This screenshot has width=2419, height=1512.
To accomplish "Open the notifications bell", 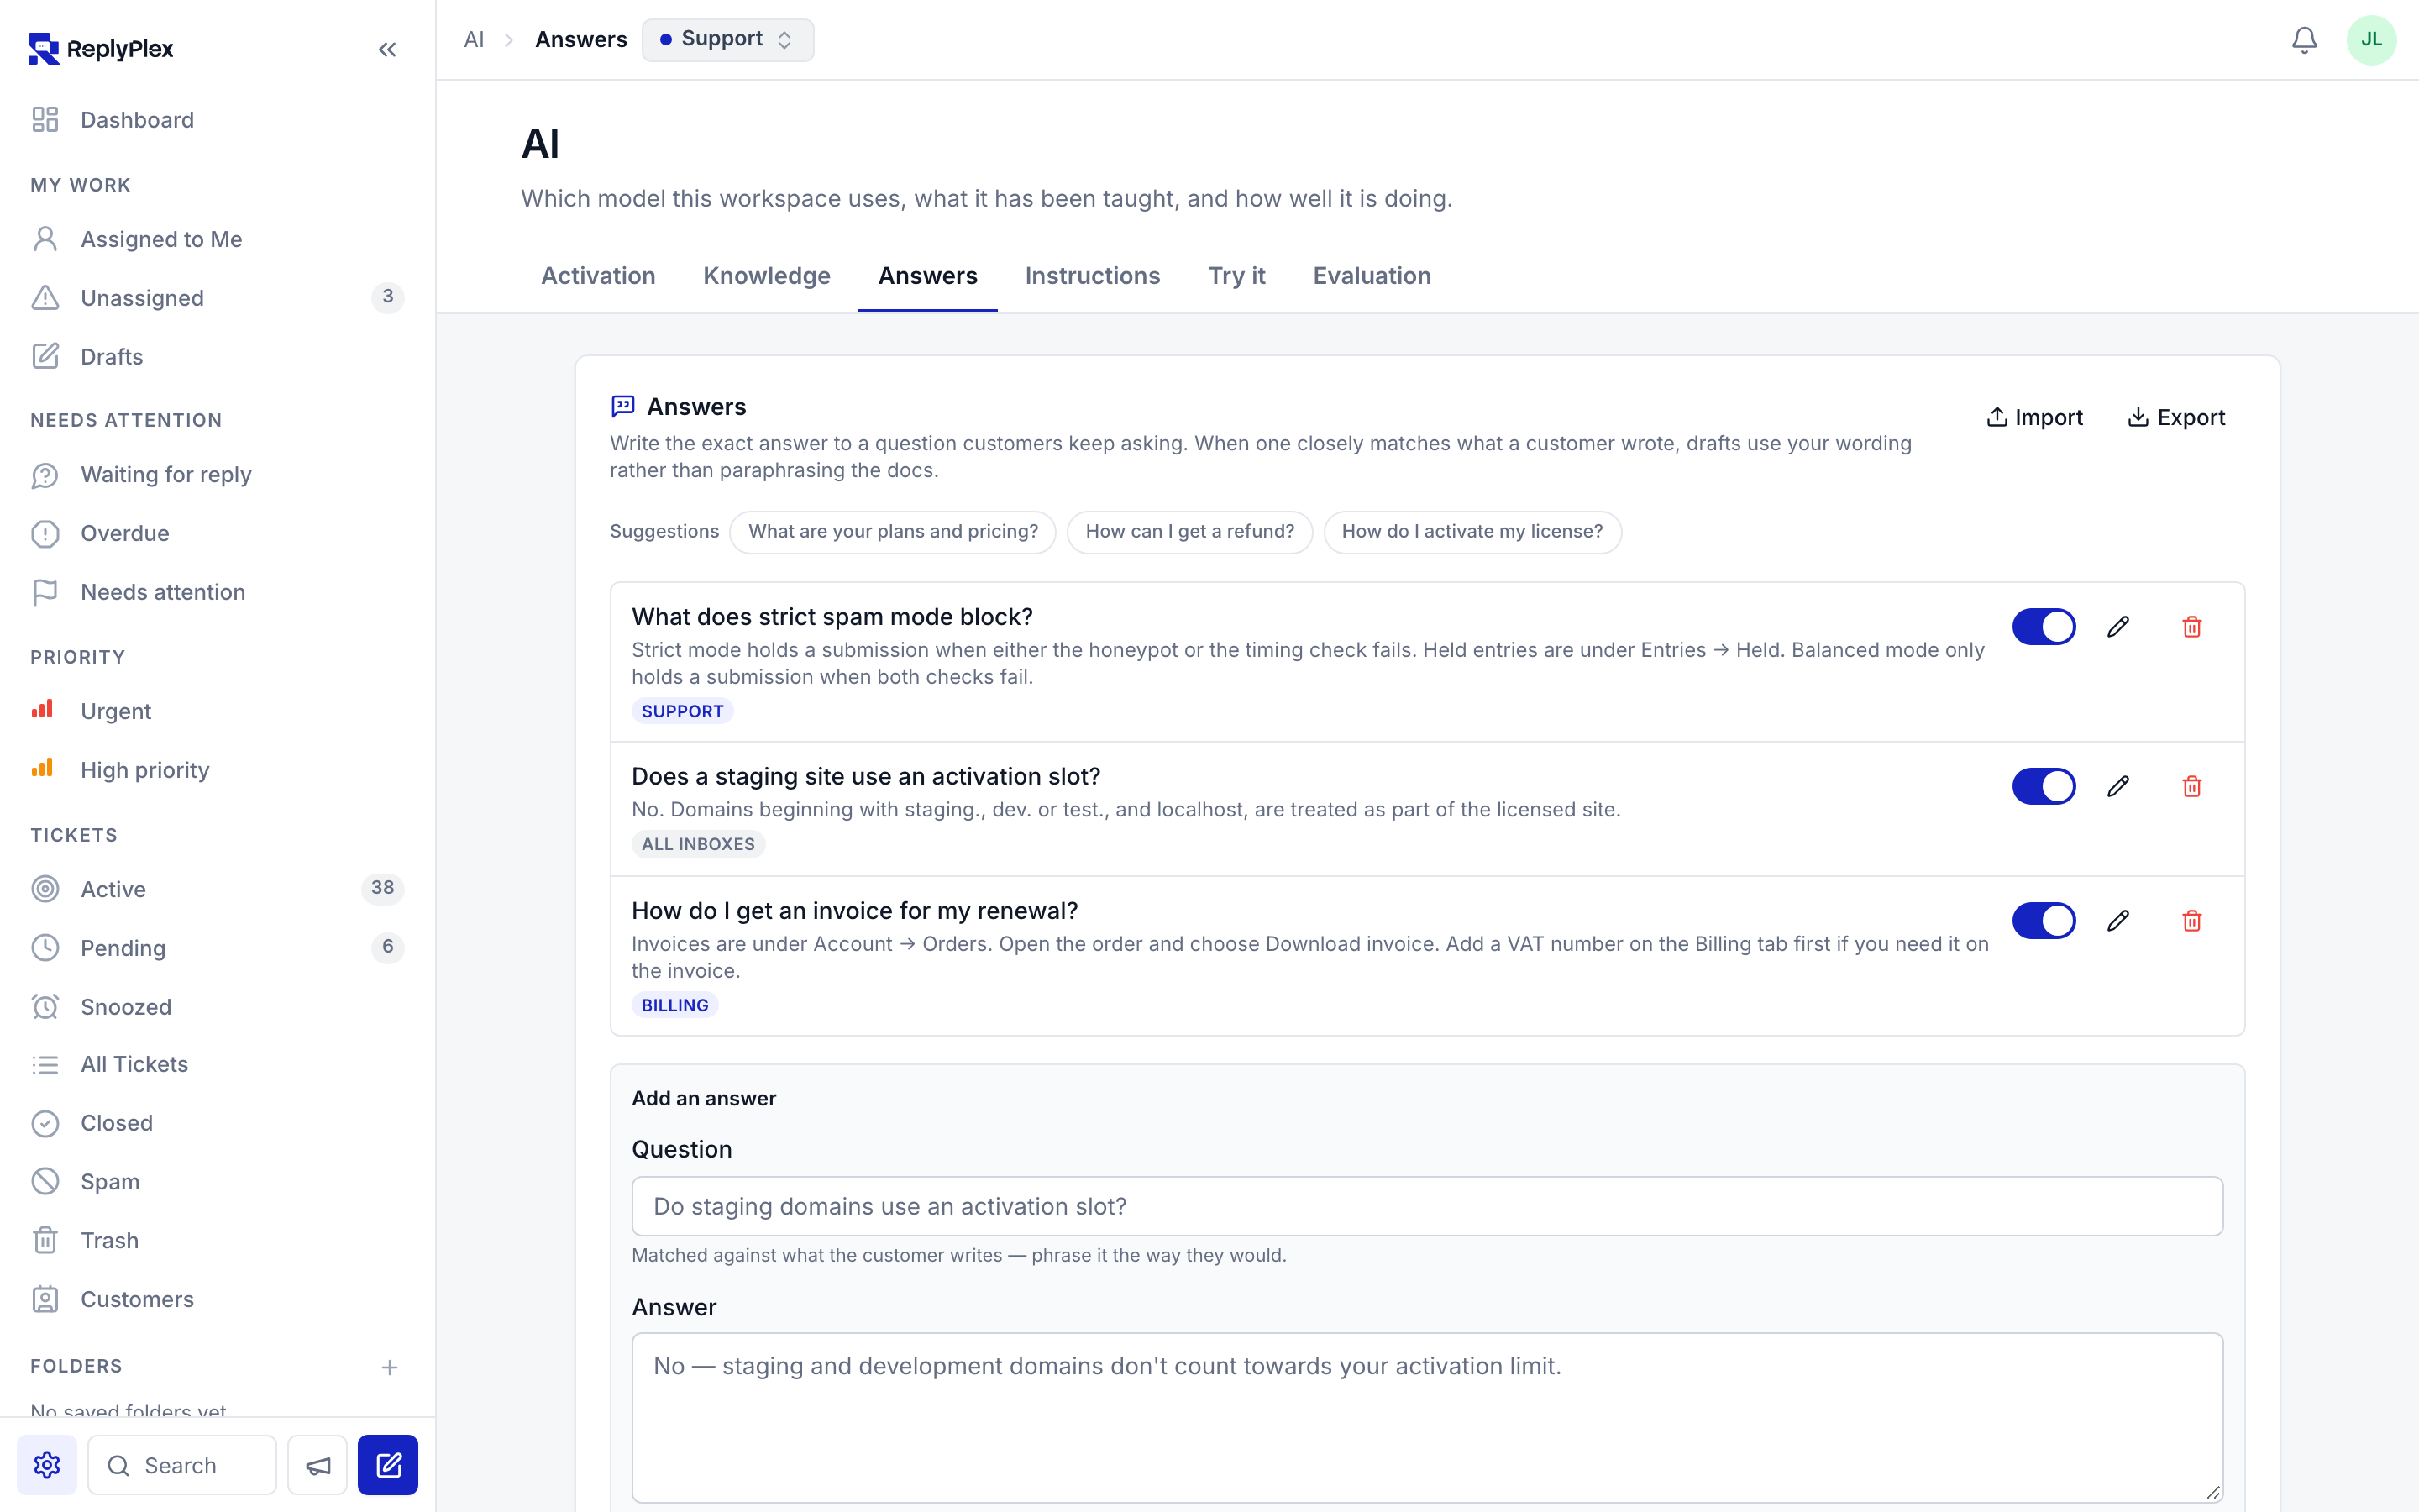I will click(2304, 40).
